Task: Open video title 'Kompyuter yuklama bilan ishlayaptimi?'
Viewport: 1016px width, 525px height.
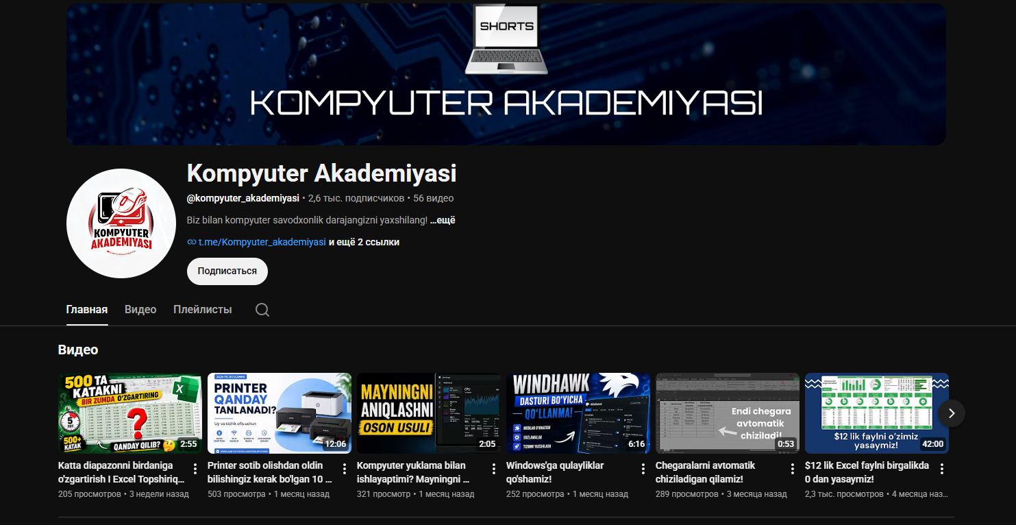Action: (x=413, y=472)
